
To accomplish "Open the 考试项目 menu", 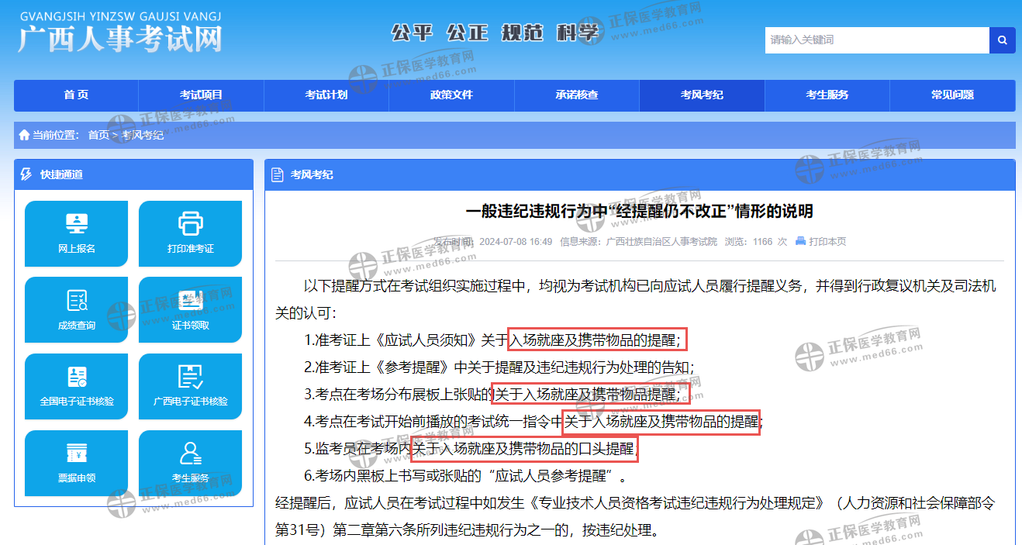I will 200,95.
